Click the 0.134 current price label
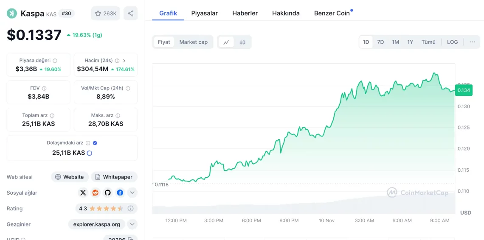Screen dimensions: 484x240 463,90
